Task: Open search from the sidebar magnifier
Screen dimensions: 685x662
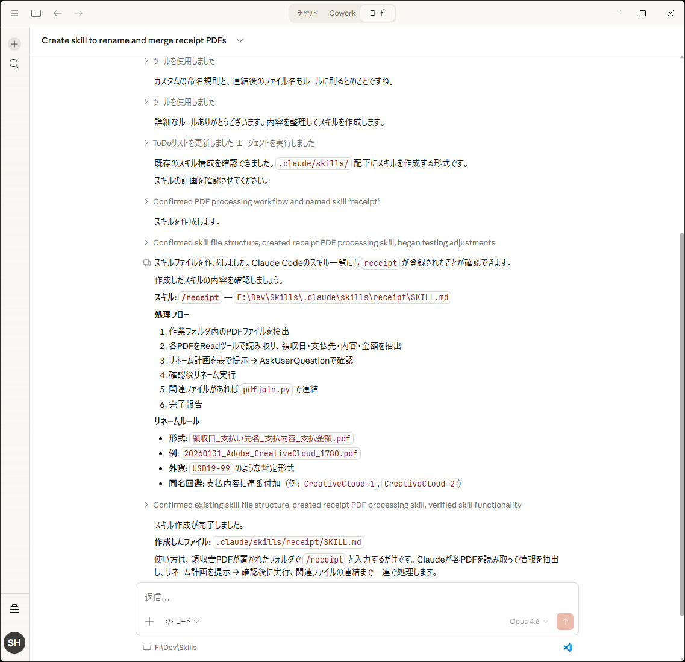Action: [14, 64]
